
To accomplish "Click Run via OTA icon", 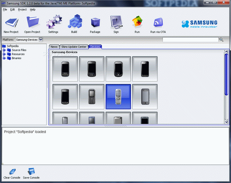I will pos(158,22).
